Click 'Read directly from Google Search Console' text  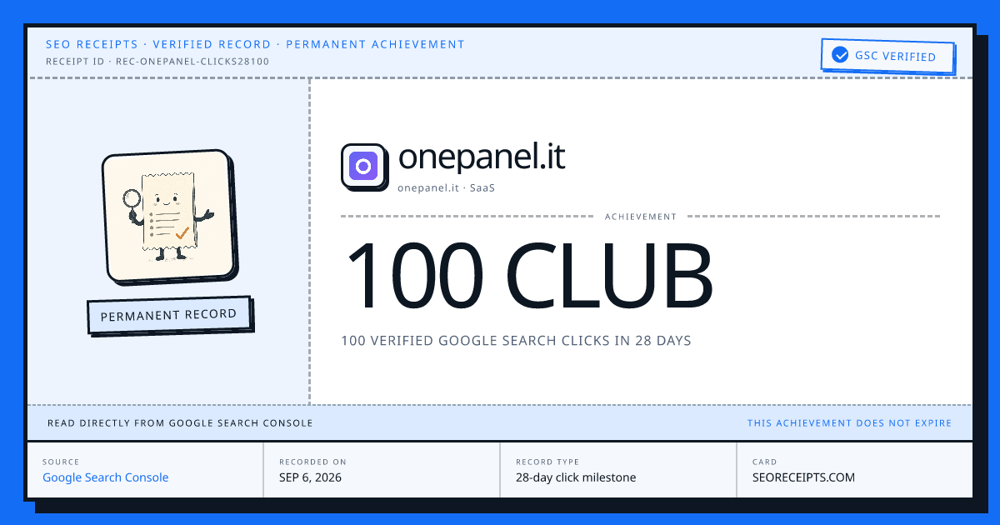click(180, 423)
